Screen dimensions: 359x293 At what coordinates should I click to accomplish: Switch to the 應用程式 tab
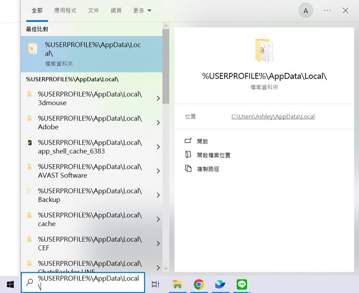(x=66, y=10)
